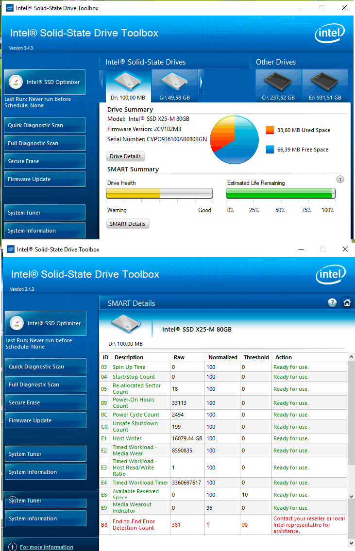Open System Tuner in top window
Viewport: 355px width, 551px height.
45,213
